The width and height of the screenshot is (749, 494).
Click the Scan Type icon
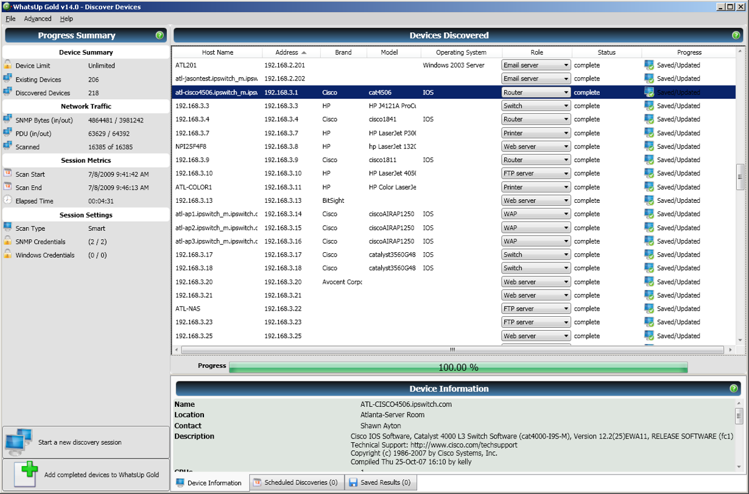coord(7,228)
